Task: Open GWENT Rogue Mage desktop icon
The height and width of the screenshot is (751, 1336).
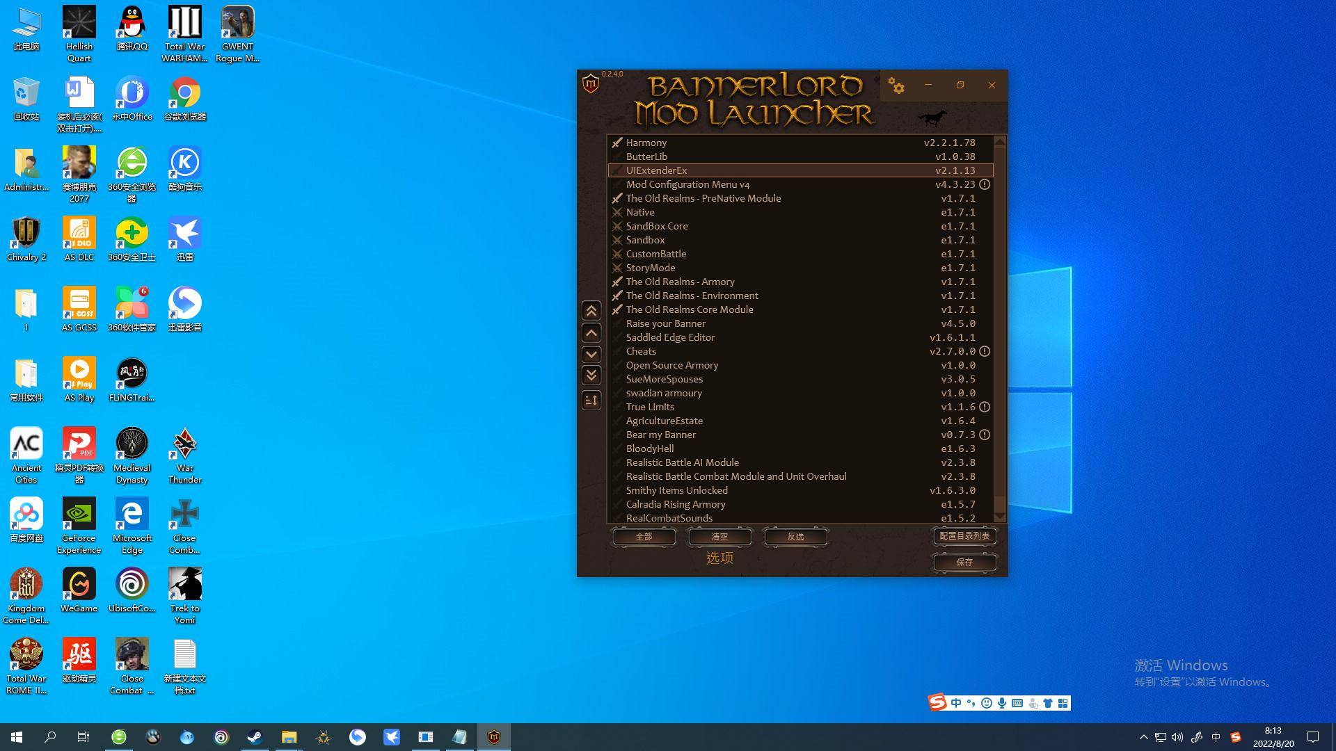Action: (237, 34)
